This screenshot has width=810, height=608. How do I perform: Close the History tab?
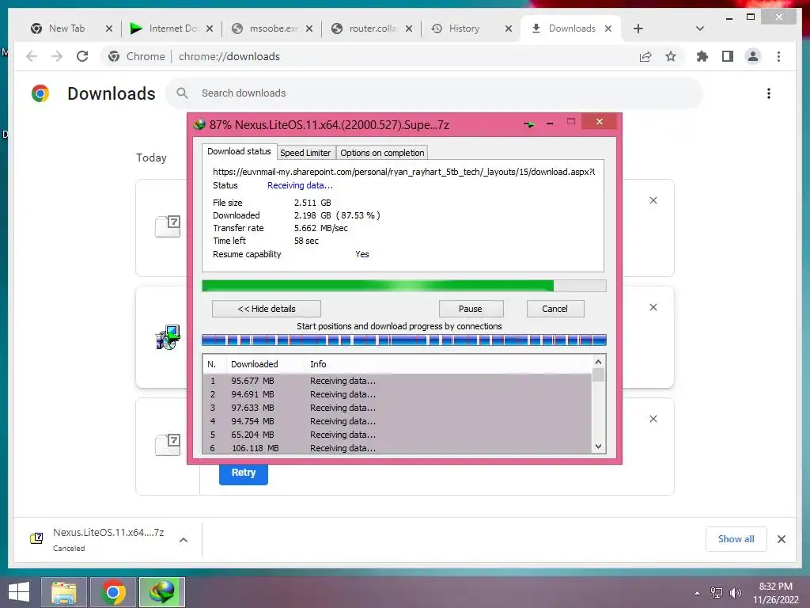coord(509,28)
